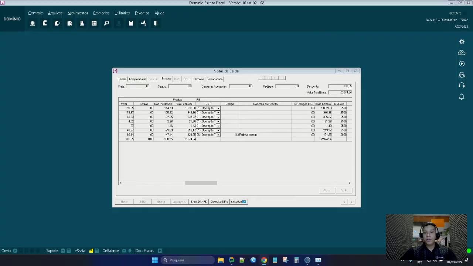
Task: Open the Relatórios menu
Action: [101, 13]
